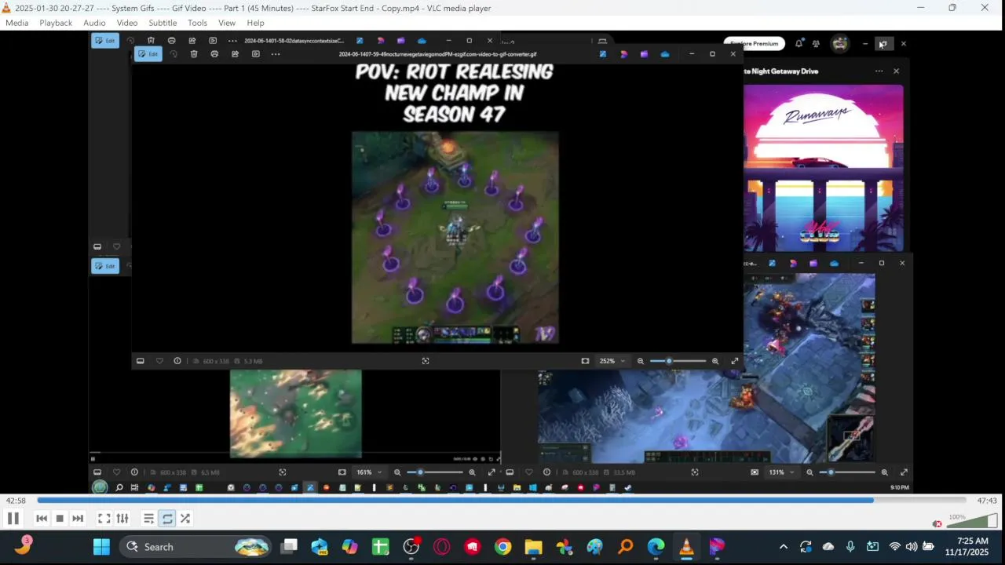Screen dimensions: 1005x565
Task: Open the Subtitle menu
Action: tap(163, 23)
